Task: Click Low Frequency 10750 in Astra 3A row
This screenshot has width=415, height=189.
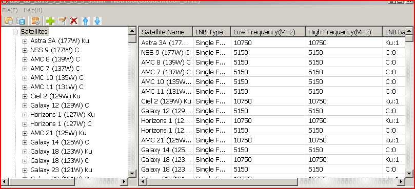Action: point(268,43)
